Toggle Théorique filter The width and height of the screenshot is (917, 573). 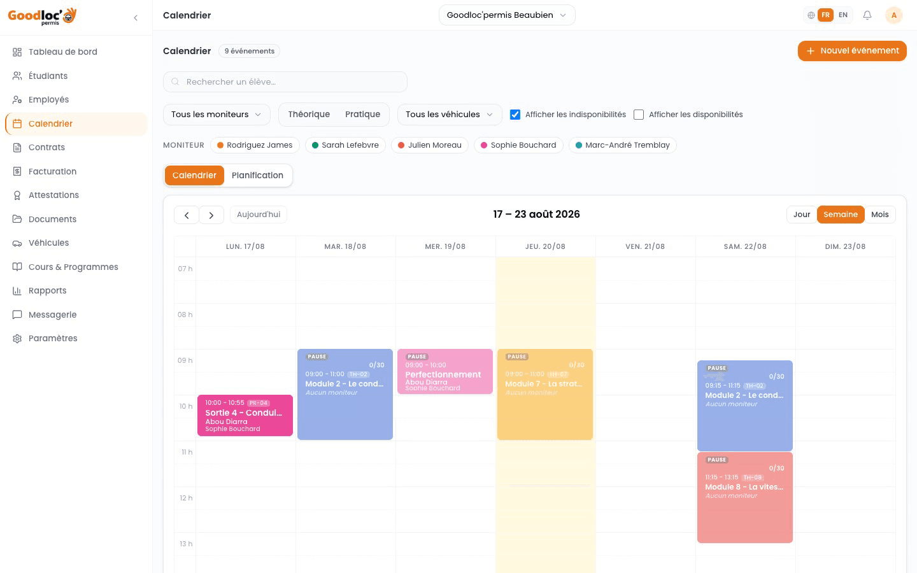309,115
